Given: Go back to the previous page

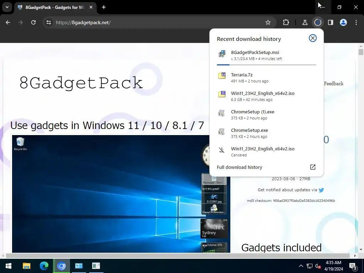Looking at the screenshot, I should tap(8, 22).
